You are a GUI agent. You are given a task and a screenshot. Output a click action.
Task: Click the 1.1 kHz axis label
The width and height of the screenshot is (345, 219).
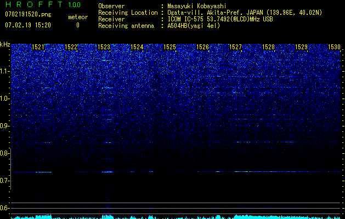pos(5,71)
